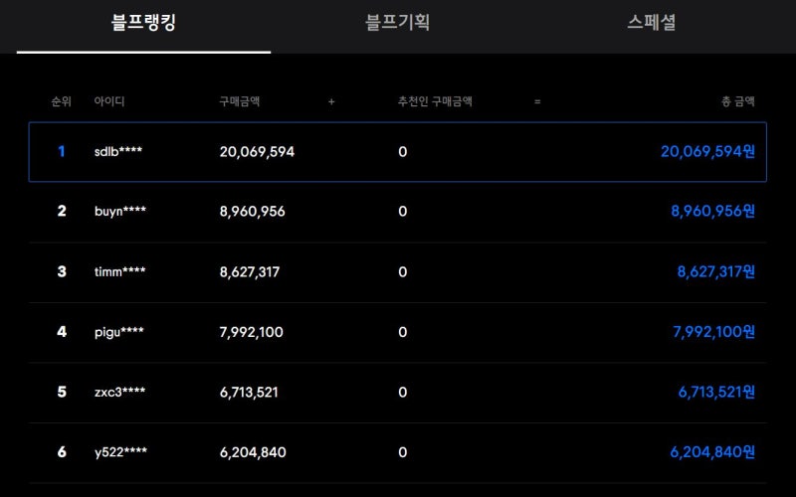Viewport: 796px width, 497px height.
Task: Click the 아이디 column header
Action: 109,101
